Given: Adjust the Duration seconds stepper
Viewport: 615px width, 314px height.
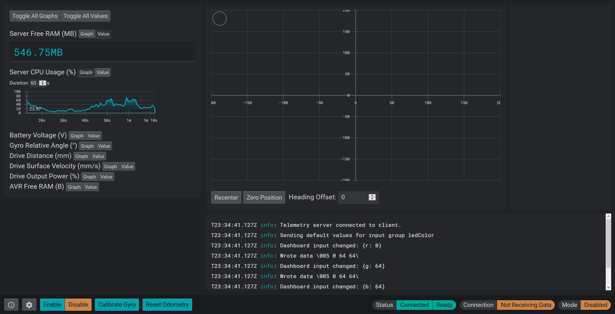Looking at the screenshot, I should point(43,83).
